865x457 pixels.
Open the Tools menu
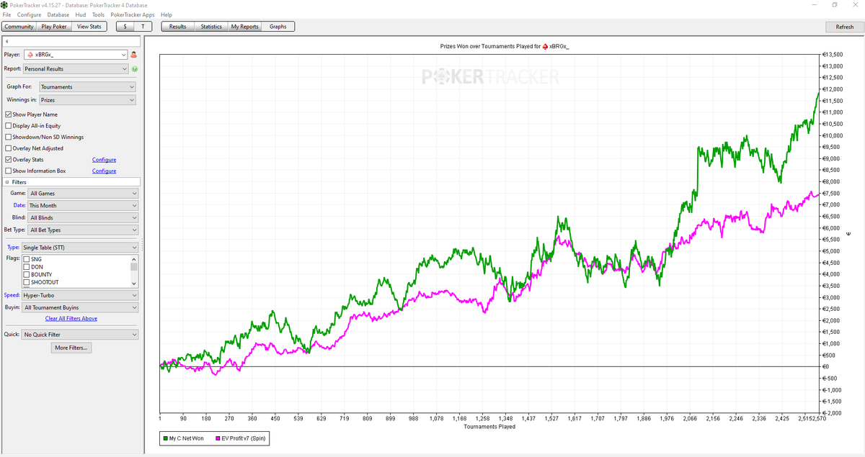coord(98,14)
